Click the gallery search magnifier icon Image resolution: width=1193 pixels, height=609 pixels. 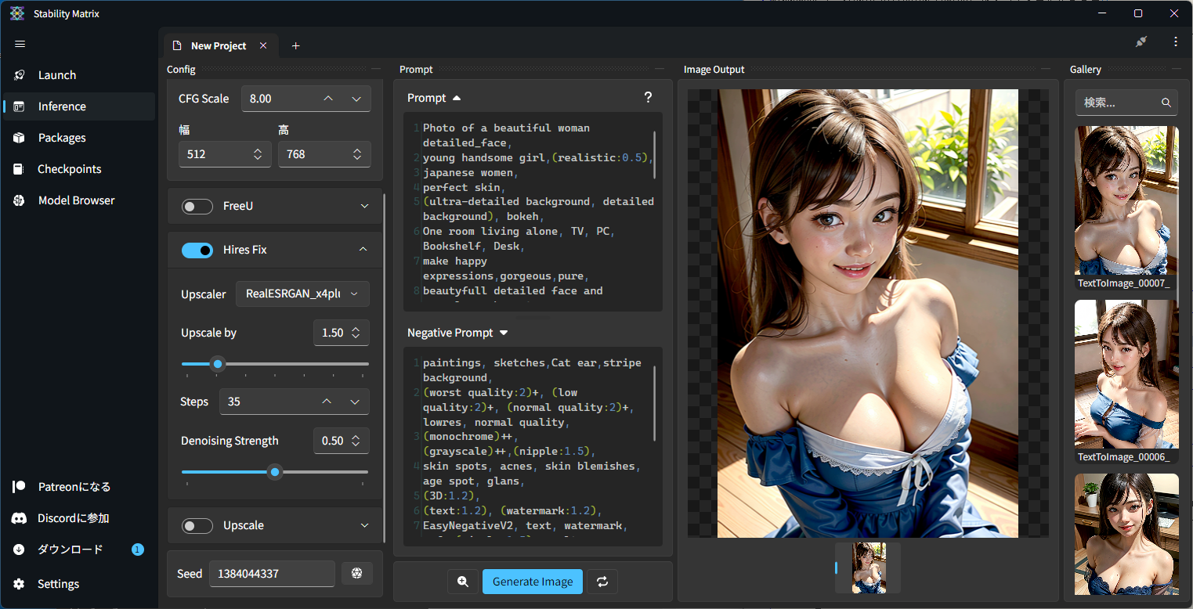(1166, 103)
